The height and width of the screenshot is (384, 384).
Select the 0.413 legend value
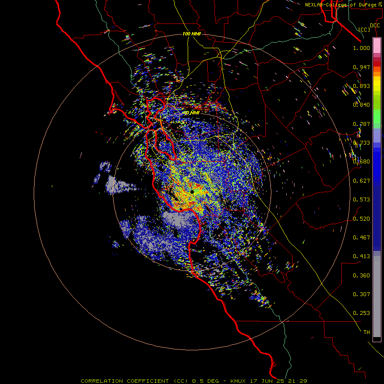coord(361,256)
